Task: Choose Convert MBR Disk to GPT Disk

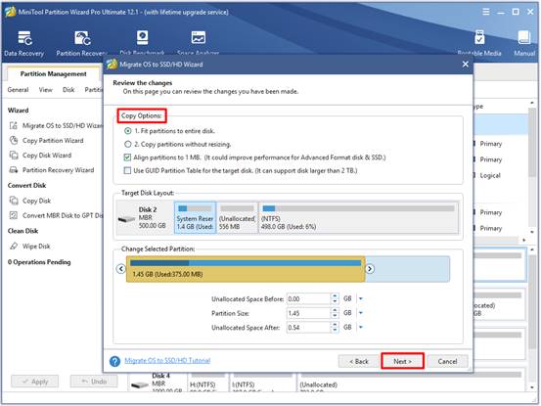Action: 57,215
